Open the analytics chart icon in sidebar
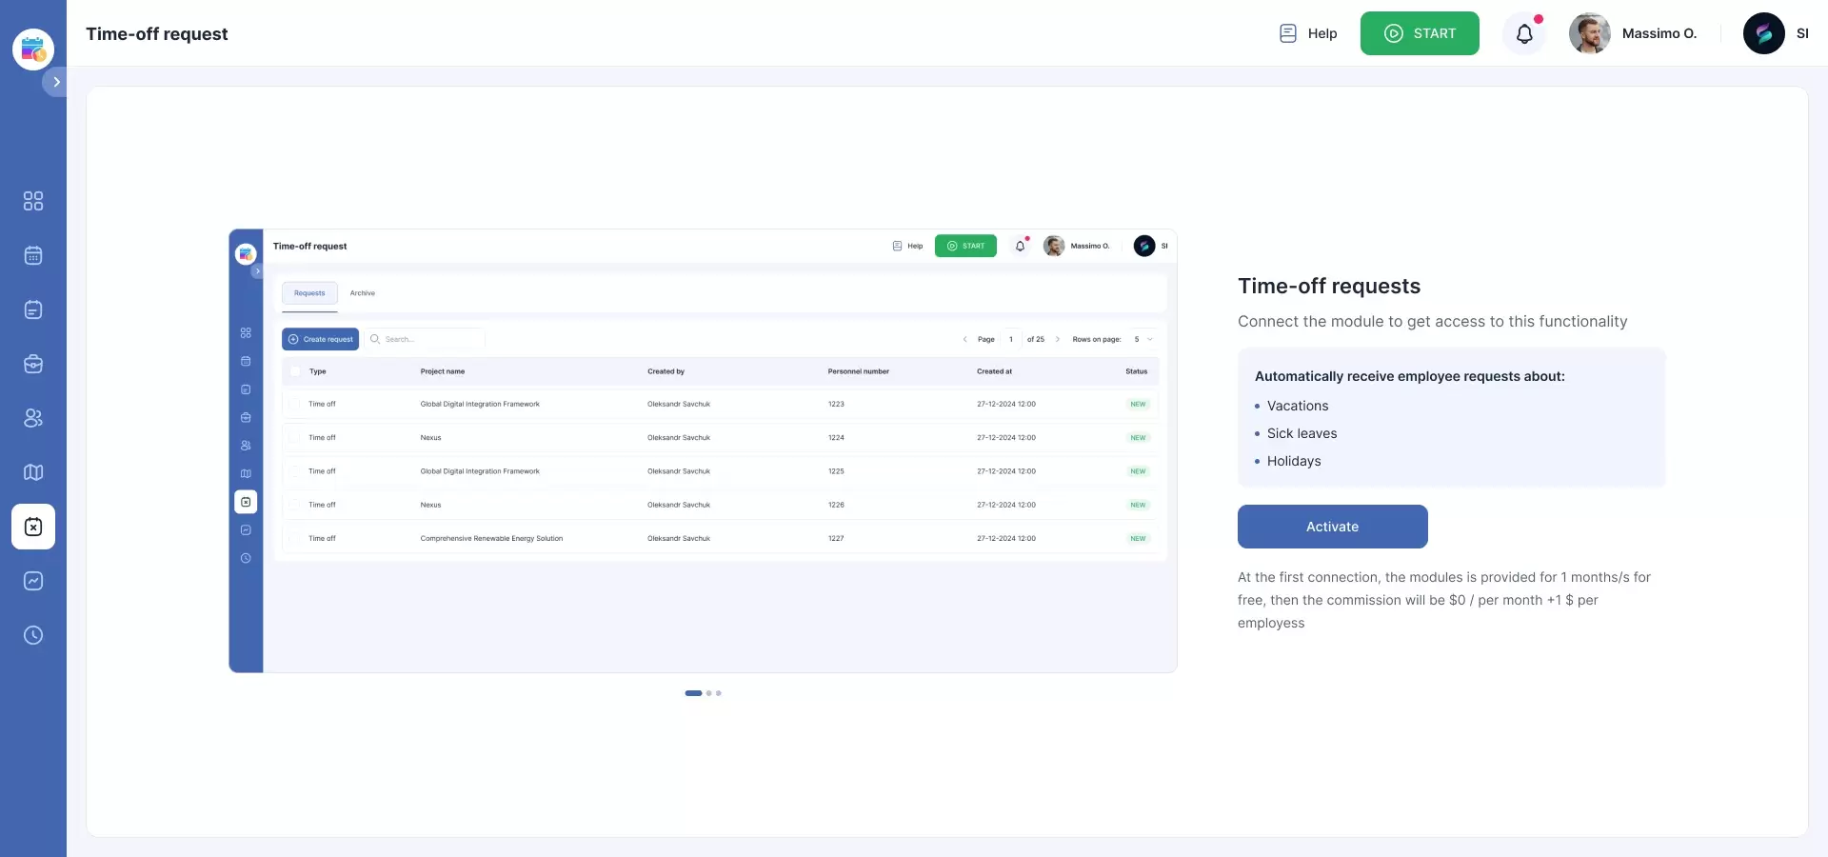This screenshot has height=857, width=1828. tap(33, 581)
